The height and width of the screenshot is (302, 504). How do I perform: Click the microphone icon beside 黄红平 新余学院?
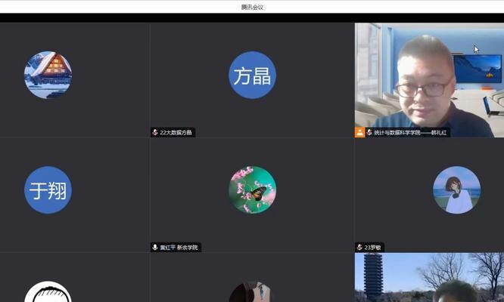click(155, 247)
